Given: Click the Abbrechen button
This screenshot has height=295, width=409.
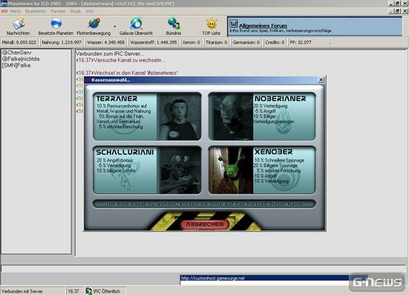Looking at the screenshot, I should click(x=204, y=225).
